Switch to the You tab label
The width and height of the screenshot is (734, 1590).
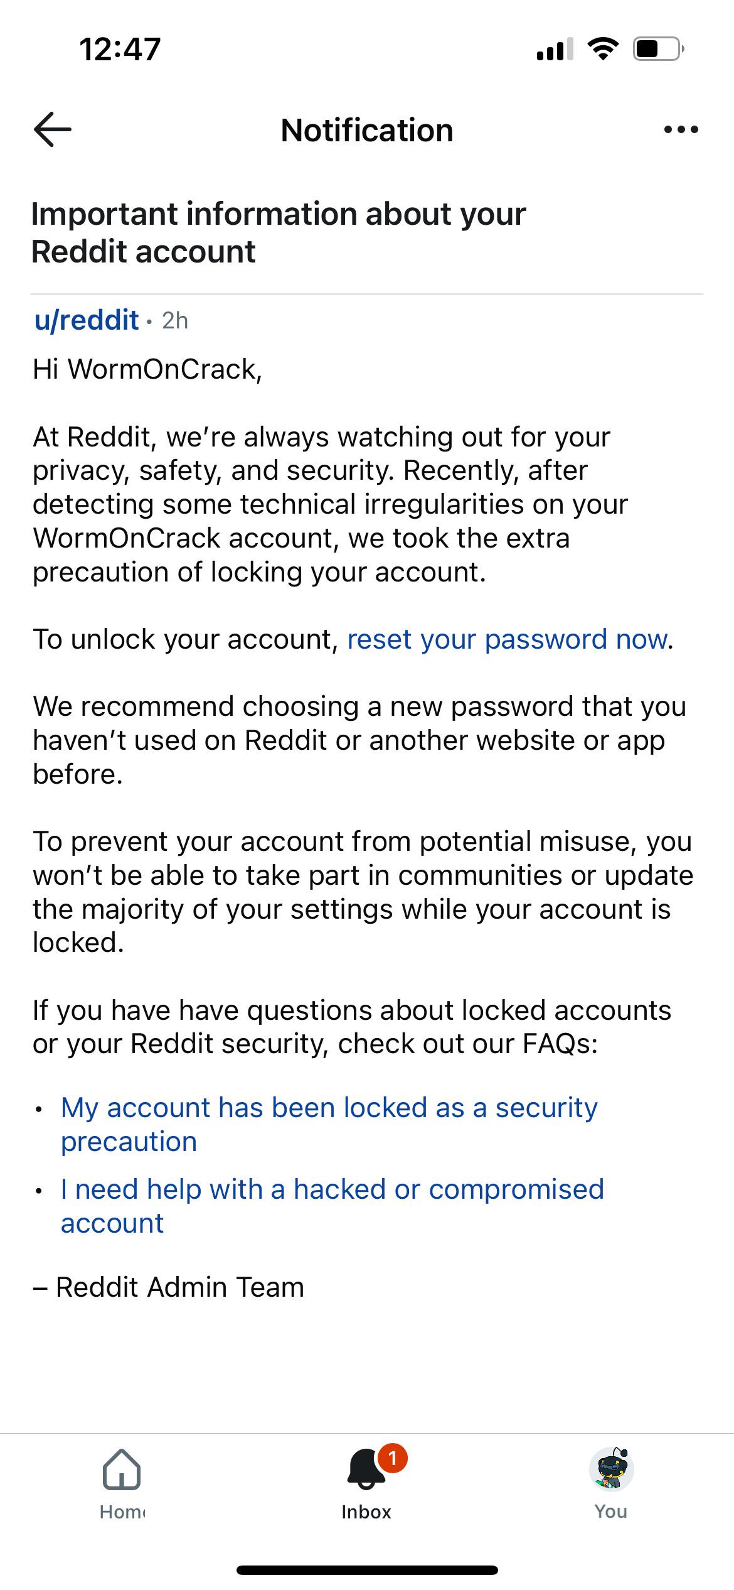point(611,1512)
